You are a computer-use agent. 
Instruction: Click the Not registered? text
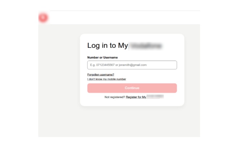tap(115, 97)
